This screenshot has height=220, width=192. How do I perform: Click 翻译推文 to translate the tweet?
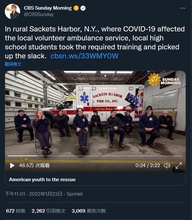13,64
